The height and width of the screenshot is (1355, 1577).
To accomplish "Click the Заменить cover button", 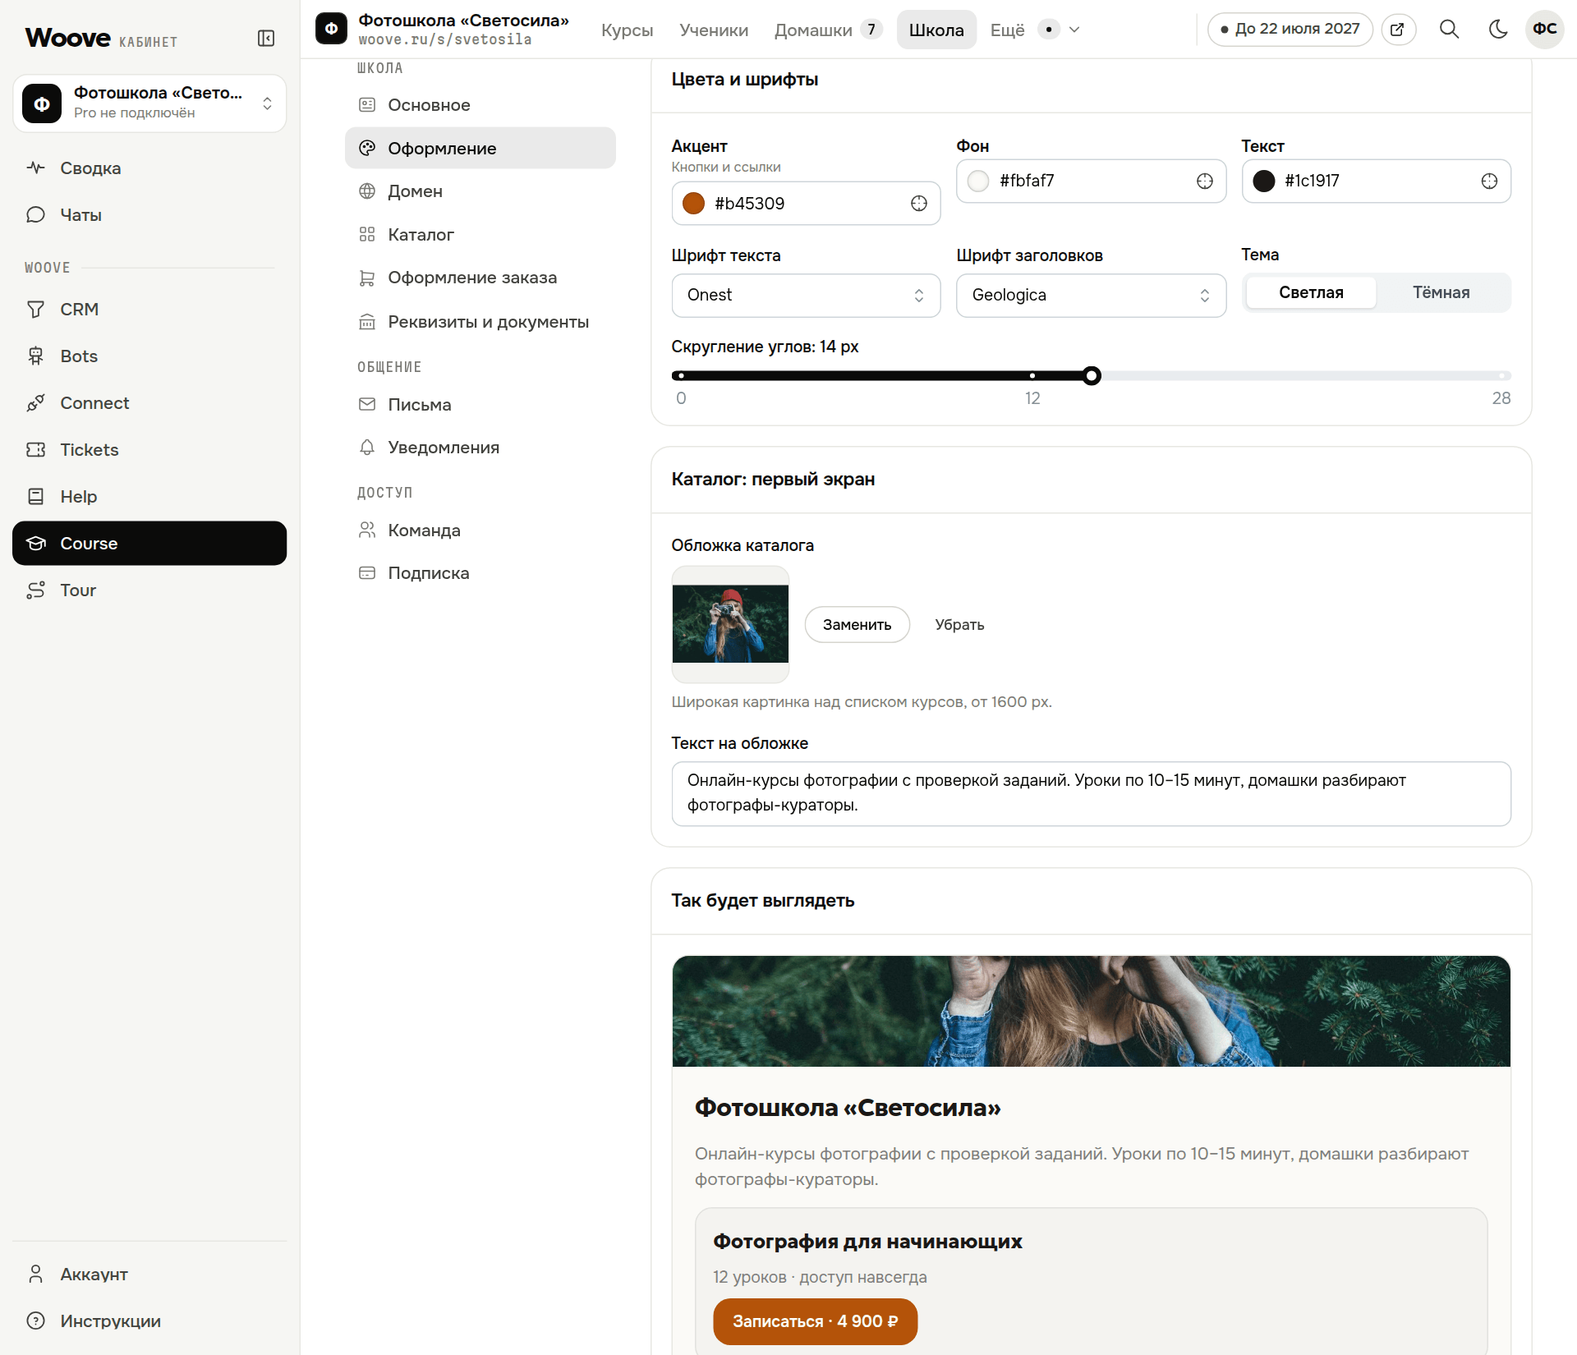I will coord(857,625).
